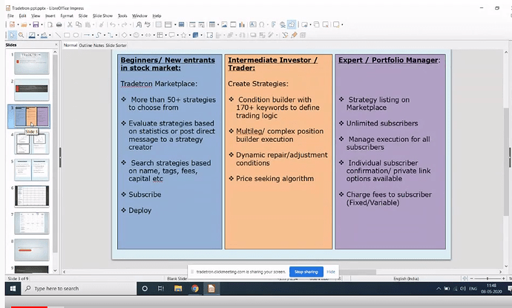Click the New document icon
This screenshot has width=512, height=308.
point(12,24)
